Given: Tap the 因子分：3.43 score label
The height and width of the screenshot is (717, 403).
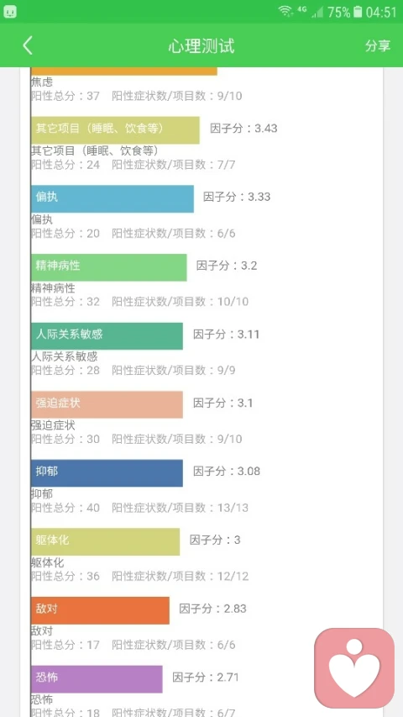Looking at the screenshot, I should 243,128.
